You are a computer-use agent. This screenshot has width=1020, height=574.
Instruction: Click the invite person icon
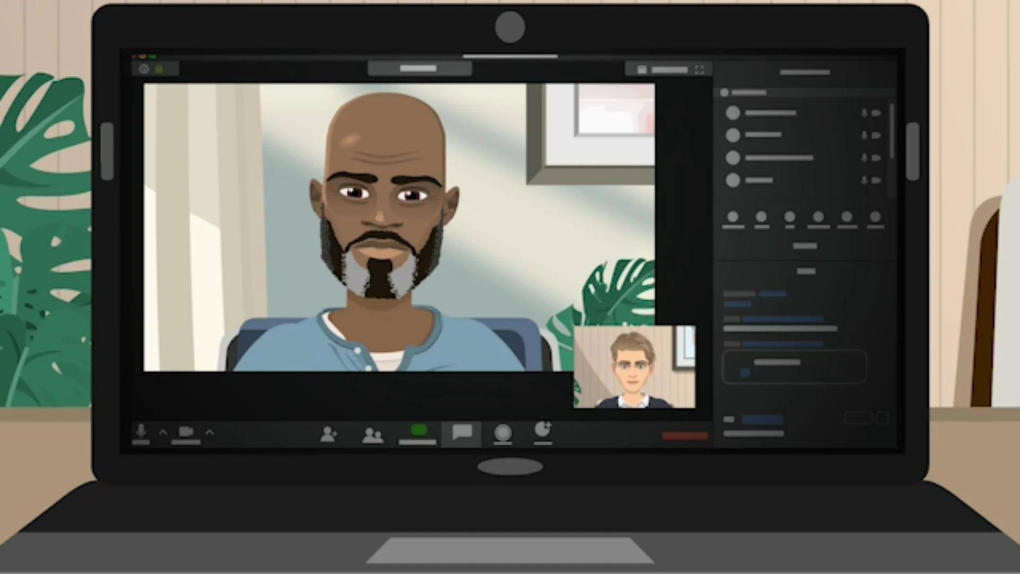(x=329, y=434)
